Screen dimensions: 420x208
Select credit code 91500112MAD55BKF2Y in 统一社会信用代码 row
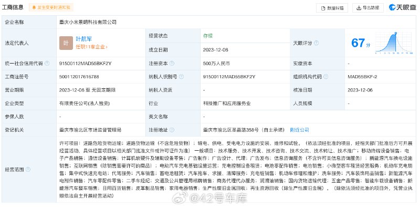point(85,64)
